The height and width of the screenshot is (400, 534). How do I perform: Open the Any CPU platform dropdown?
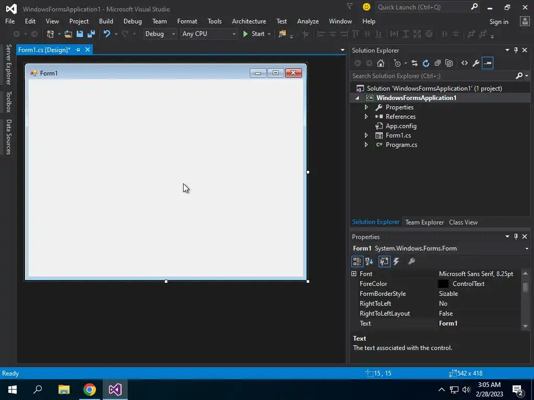point(209,34)
